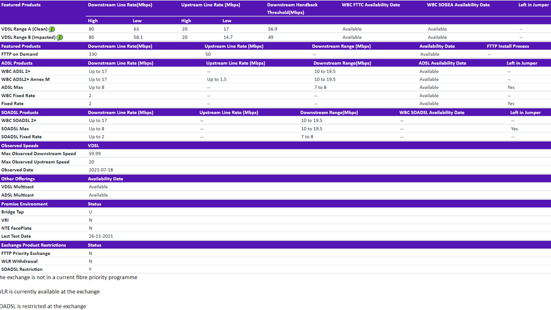Click the ADSL Products section header

click(17, 63)
